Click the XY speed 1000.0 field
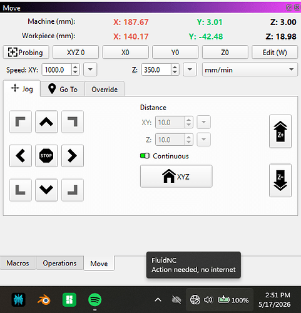 [x=57, y=69]
